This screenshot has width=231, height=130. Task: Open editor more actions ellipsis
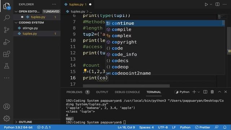(225, 4)
